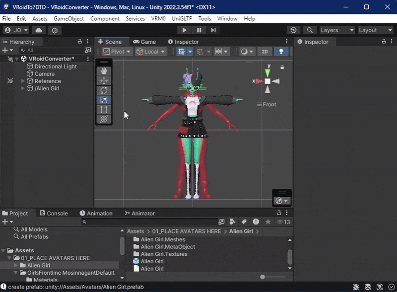Select the Directional Light object
The height and width of the screenshot is (292, 397).
(56, 66)
